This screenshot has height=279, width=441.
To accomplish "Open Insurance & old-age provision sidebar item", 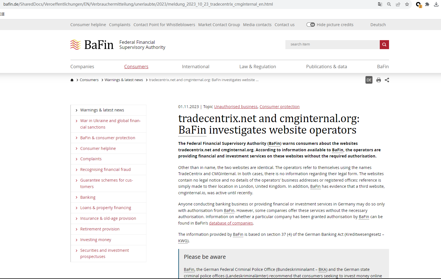I will coord(108,218).
